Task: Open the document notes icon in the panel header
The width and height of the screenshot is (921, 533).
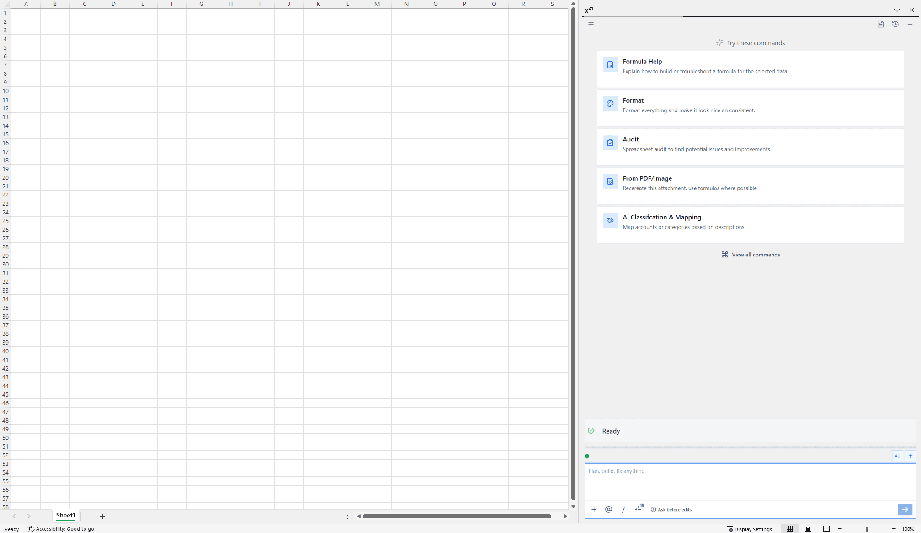Action: pos(880,24)
